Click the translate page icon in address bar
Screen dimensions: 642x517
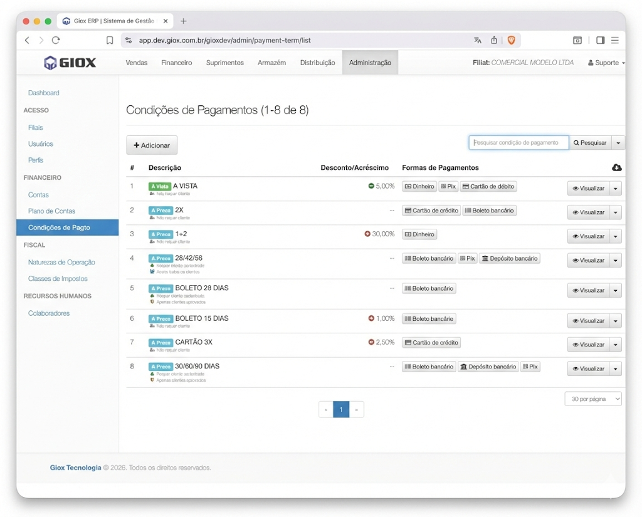478,40
